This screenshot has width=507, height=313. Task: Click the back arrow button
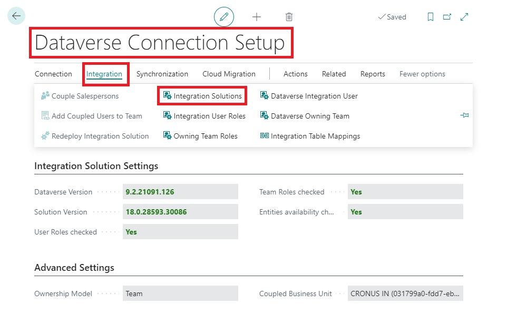coord(16,16)
